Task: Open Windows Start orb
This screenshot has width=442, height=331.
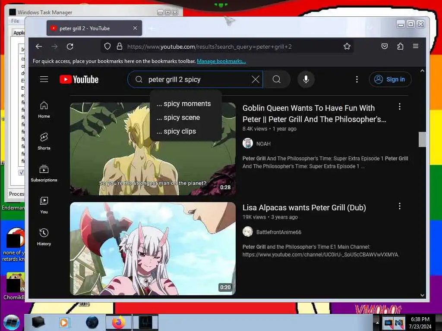Action: pyautogui.click(x=12, y=322)
